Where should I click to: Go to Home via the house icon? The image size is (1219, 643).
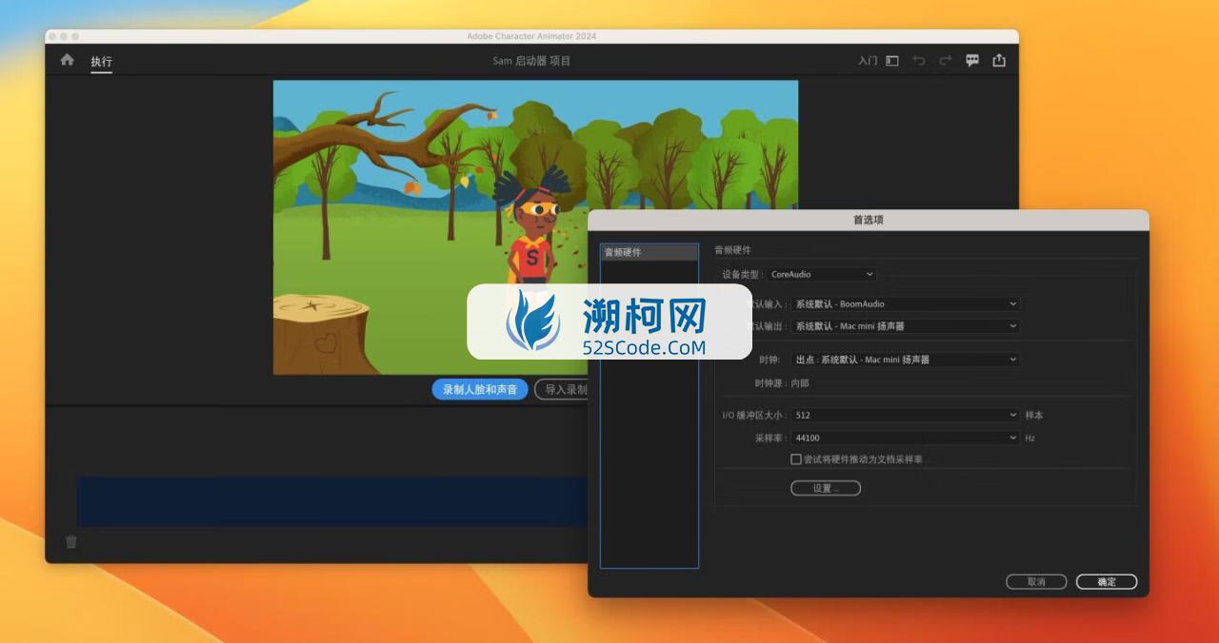point(67,60)
